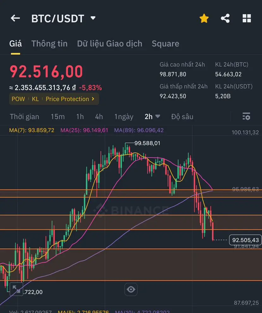This screenshot has width=262, height=313.
Task: Tap the 24h low value 92.423,50
Action: [173, 96]
